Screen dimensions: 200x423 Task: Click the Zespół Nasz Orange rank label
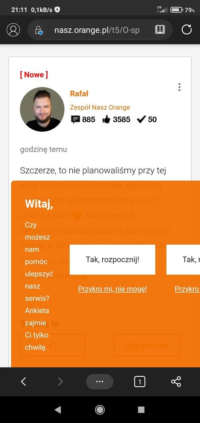point(100,108)
